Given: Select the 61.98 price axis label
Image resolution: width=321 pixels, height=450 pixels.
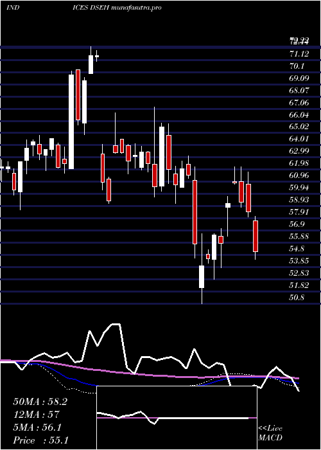Looking at the screenshot, I should pyautogui.click(x=299, y=163).
